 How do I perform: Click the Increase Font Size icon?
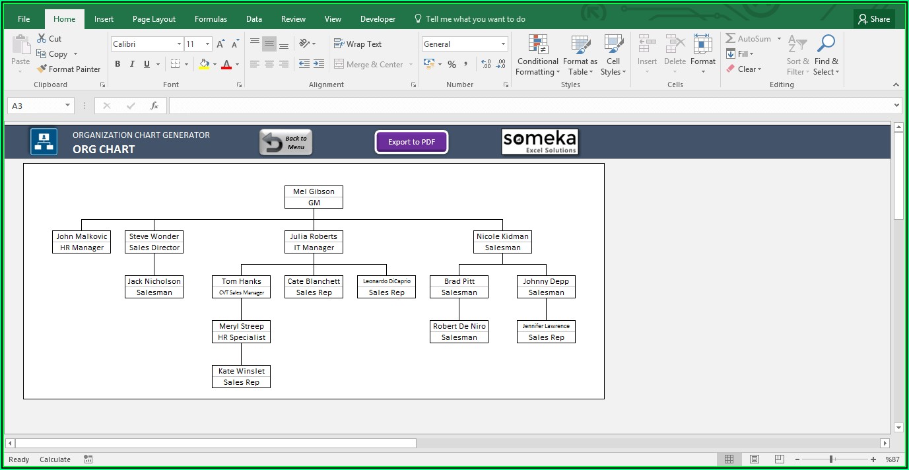point(221,44)
